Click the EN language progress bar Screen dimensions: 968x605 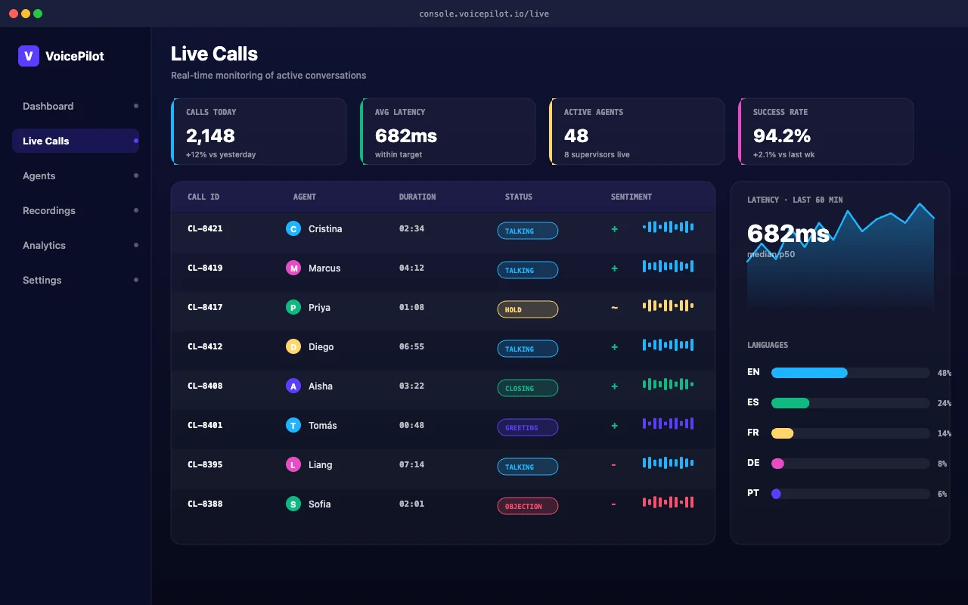pos(851,373)
